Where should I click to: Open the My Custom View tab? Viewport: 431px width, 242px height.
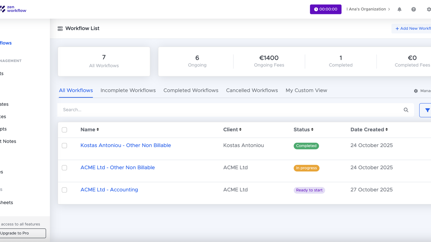coord(306,90)
